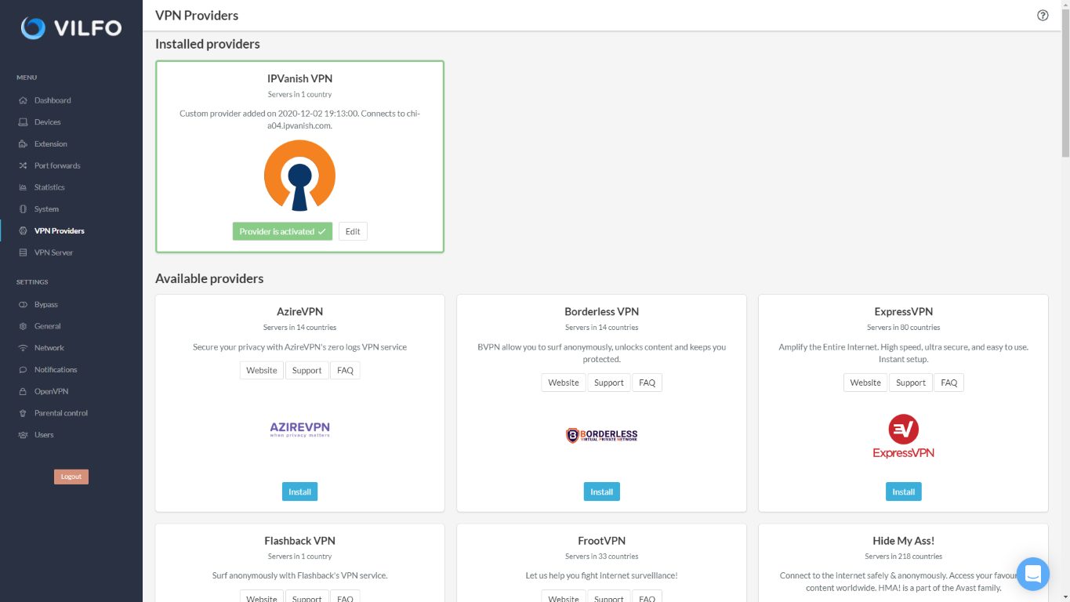Image resolution: width=1070 pixels, height=602 pixels.
Task: Open VPN Server menu item
Action: click(53, 253)
